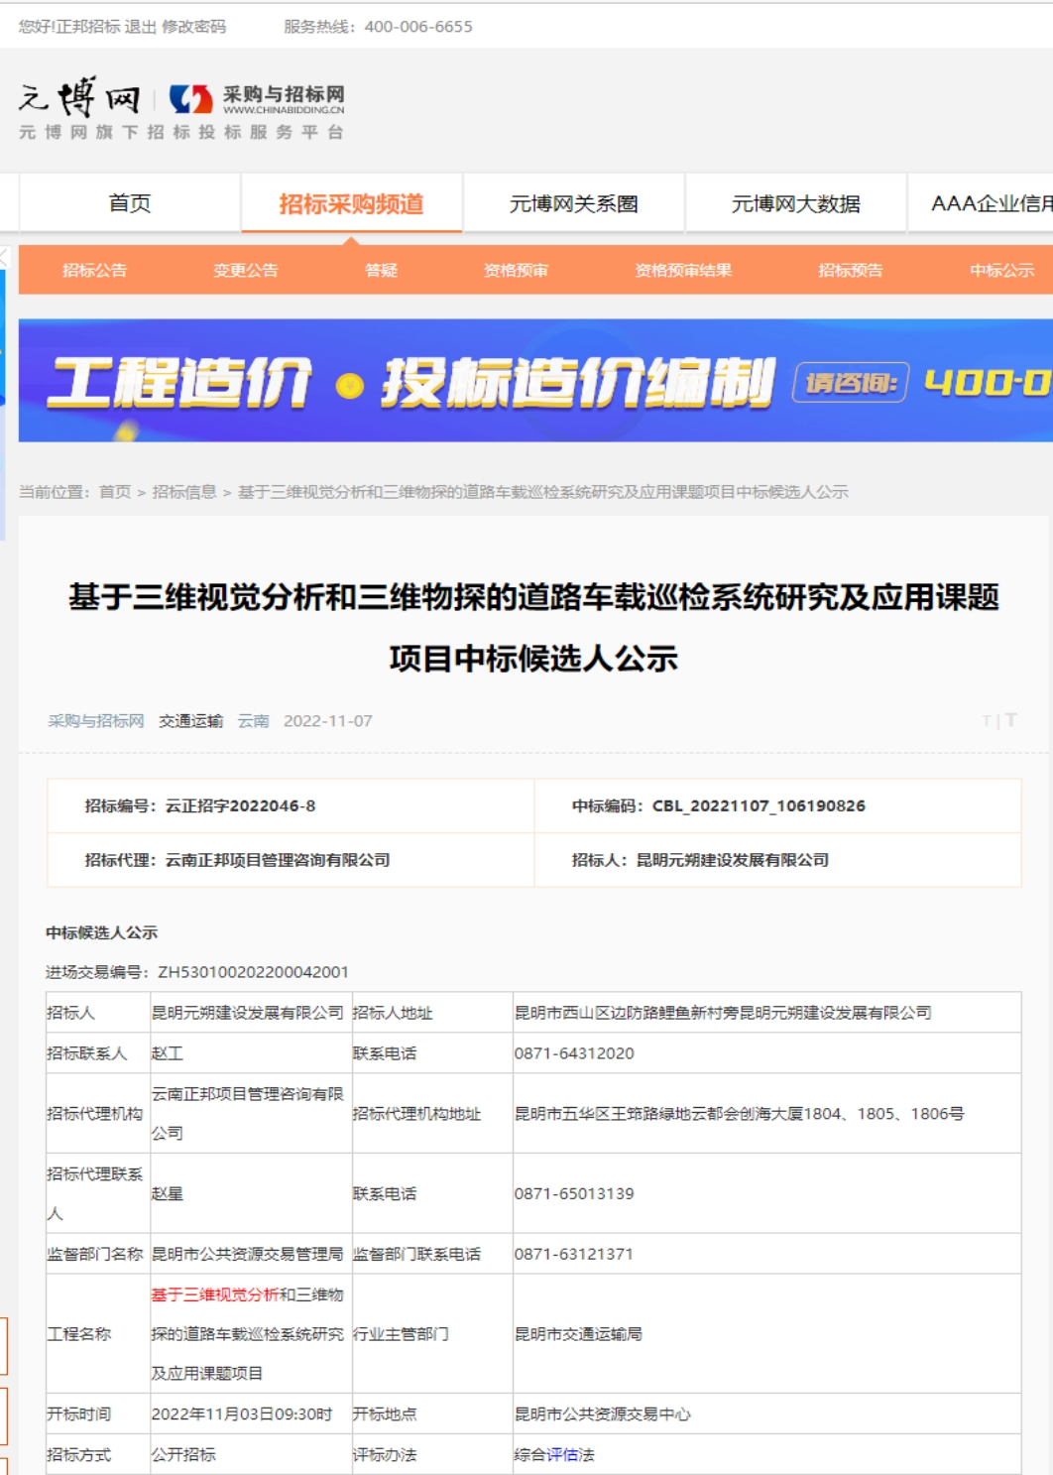The image size is (1053, 1475).
Task: Open 修改密码 link in top bar
Action: pyautogui.click(x=194, y=27)
